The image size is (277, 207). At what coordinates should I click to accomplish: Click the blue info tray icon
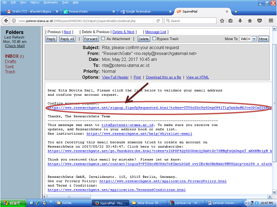257,203
